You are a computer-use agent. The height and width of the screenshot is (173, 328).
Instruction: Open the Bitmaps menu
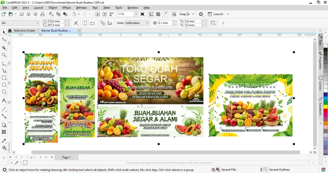tap(81, 8)
